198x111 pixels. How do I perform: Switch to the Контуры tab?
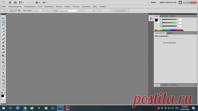173,85
